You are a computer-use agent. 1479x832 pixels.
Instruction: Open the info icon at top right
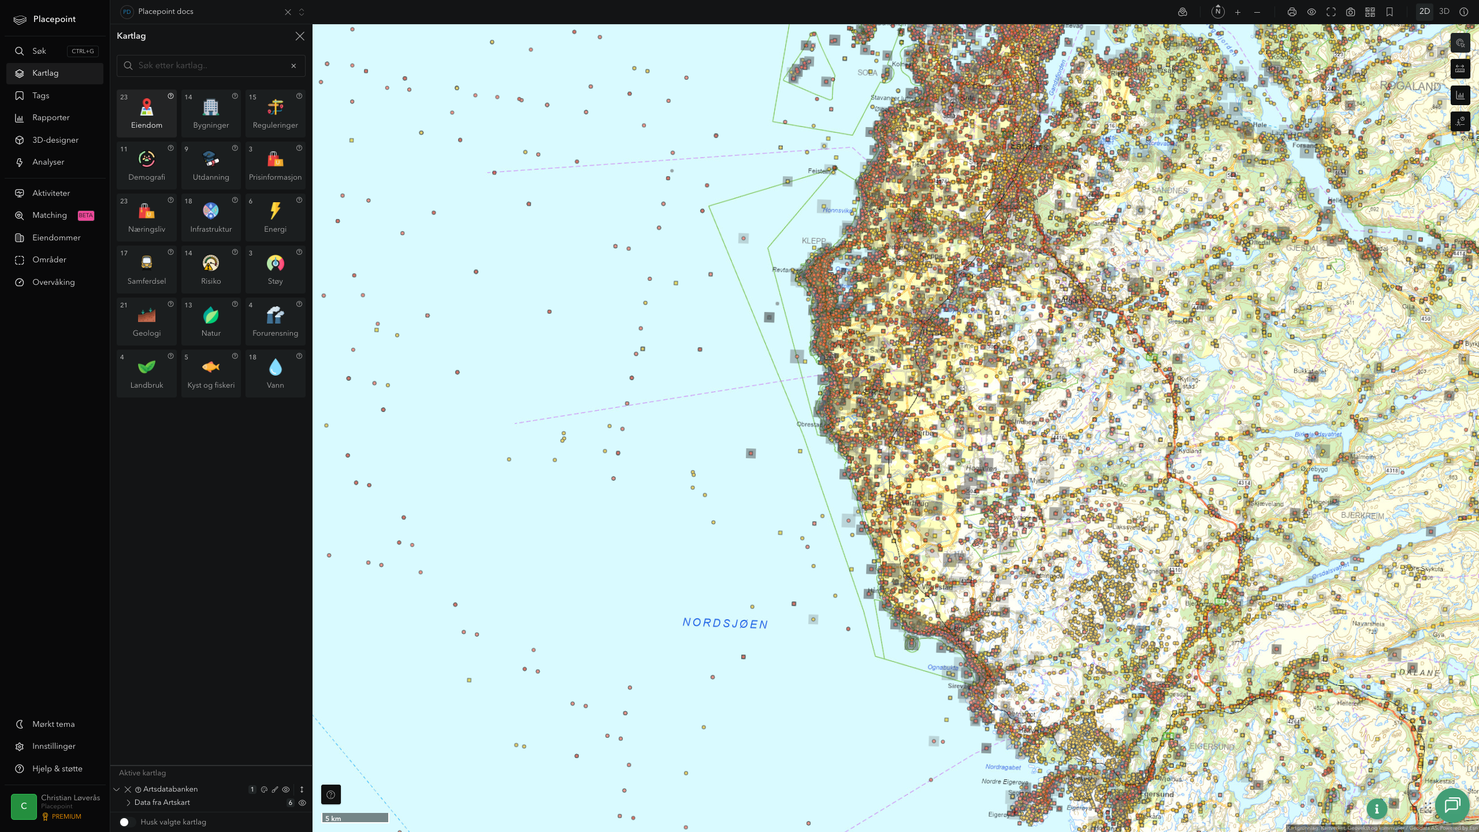point(1464,12)
